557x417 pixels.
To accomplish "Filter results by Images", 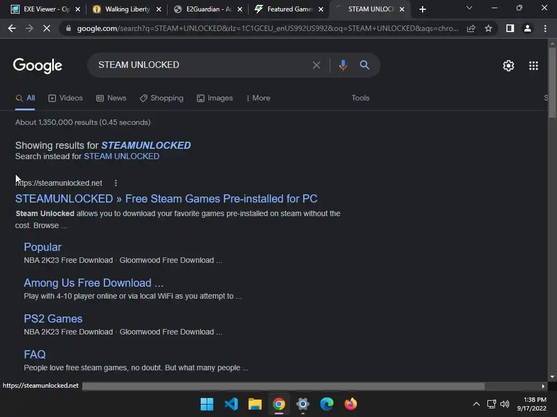I will point(215,98).
